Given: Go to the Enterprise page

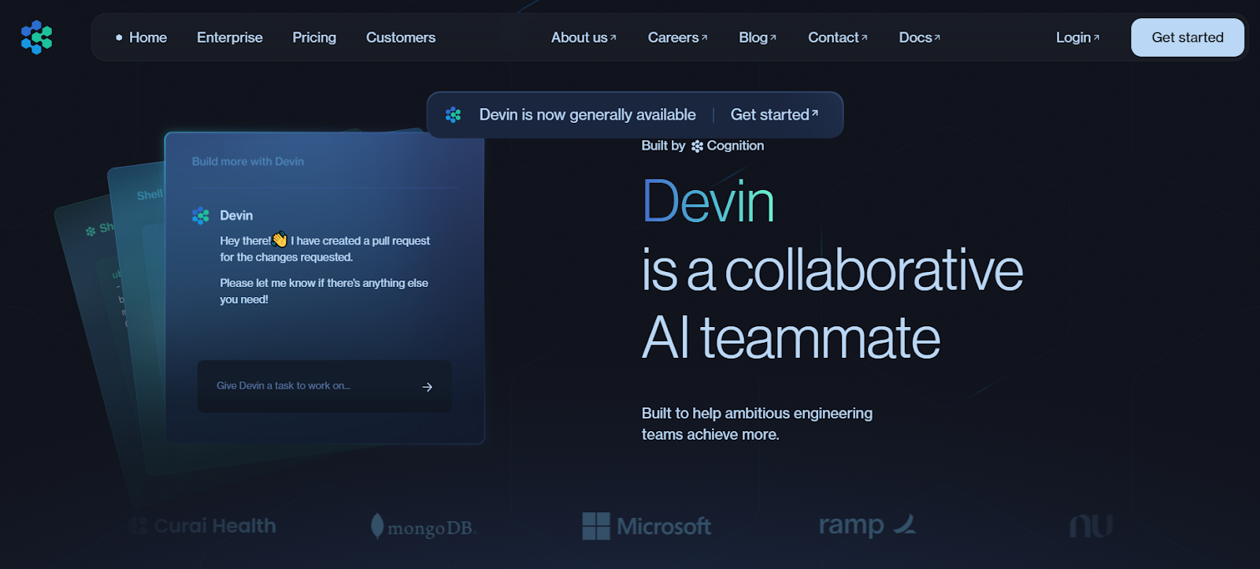Looking at the screenshot, I should [229, 37].
